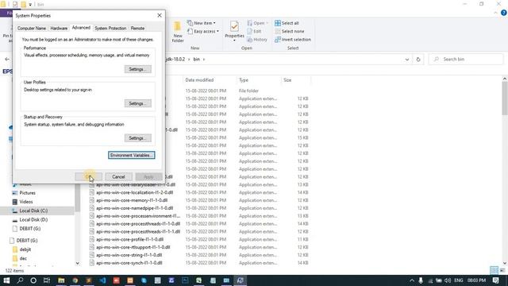Sort by Date modified column

199,79
